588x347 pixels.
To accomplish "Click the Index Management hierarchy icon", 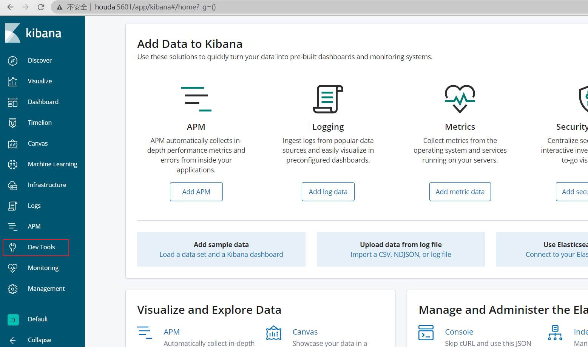I will coord(555,333).
